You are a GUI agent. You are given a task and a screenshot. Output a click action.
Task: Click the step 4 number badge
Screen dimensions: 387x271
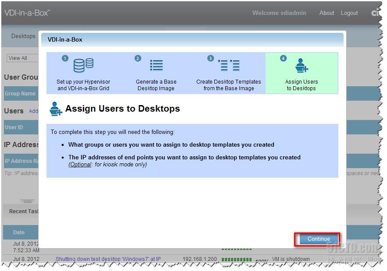(x=283, y=58)
